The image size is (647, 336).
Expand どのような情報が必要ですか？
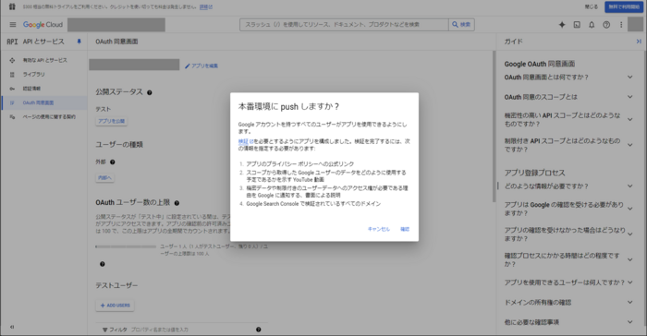(x=568, y=186)
